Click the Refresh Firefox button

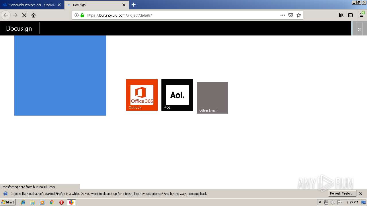(342, 193)
